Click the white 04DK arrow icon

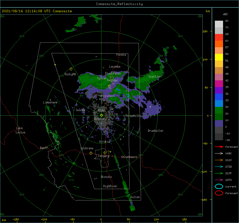(219, 154)
